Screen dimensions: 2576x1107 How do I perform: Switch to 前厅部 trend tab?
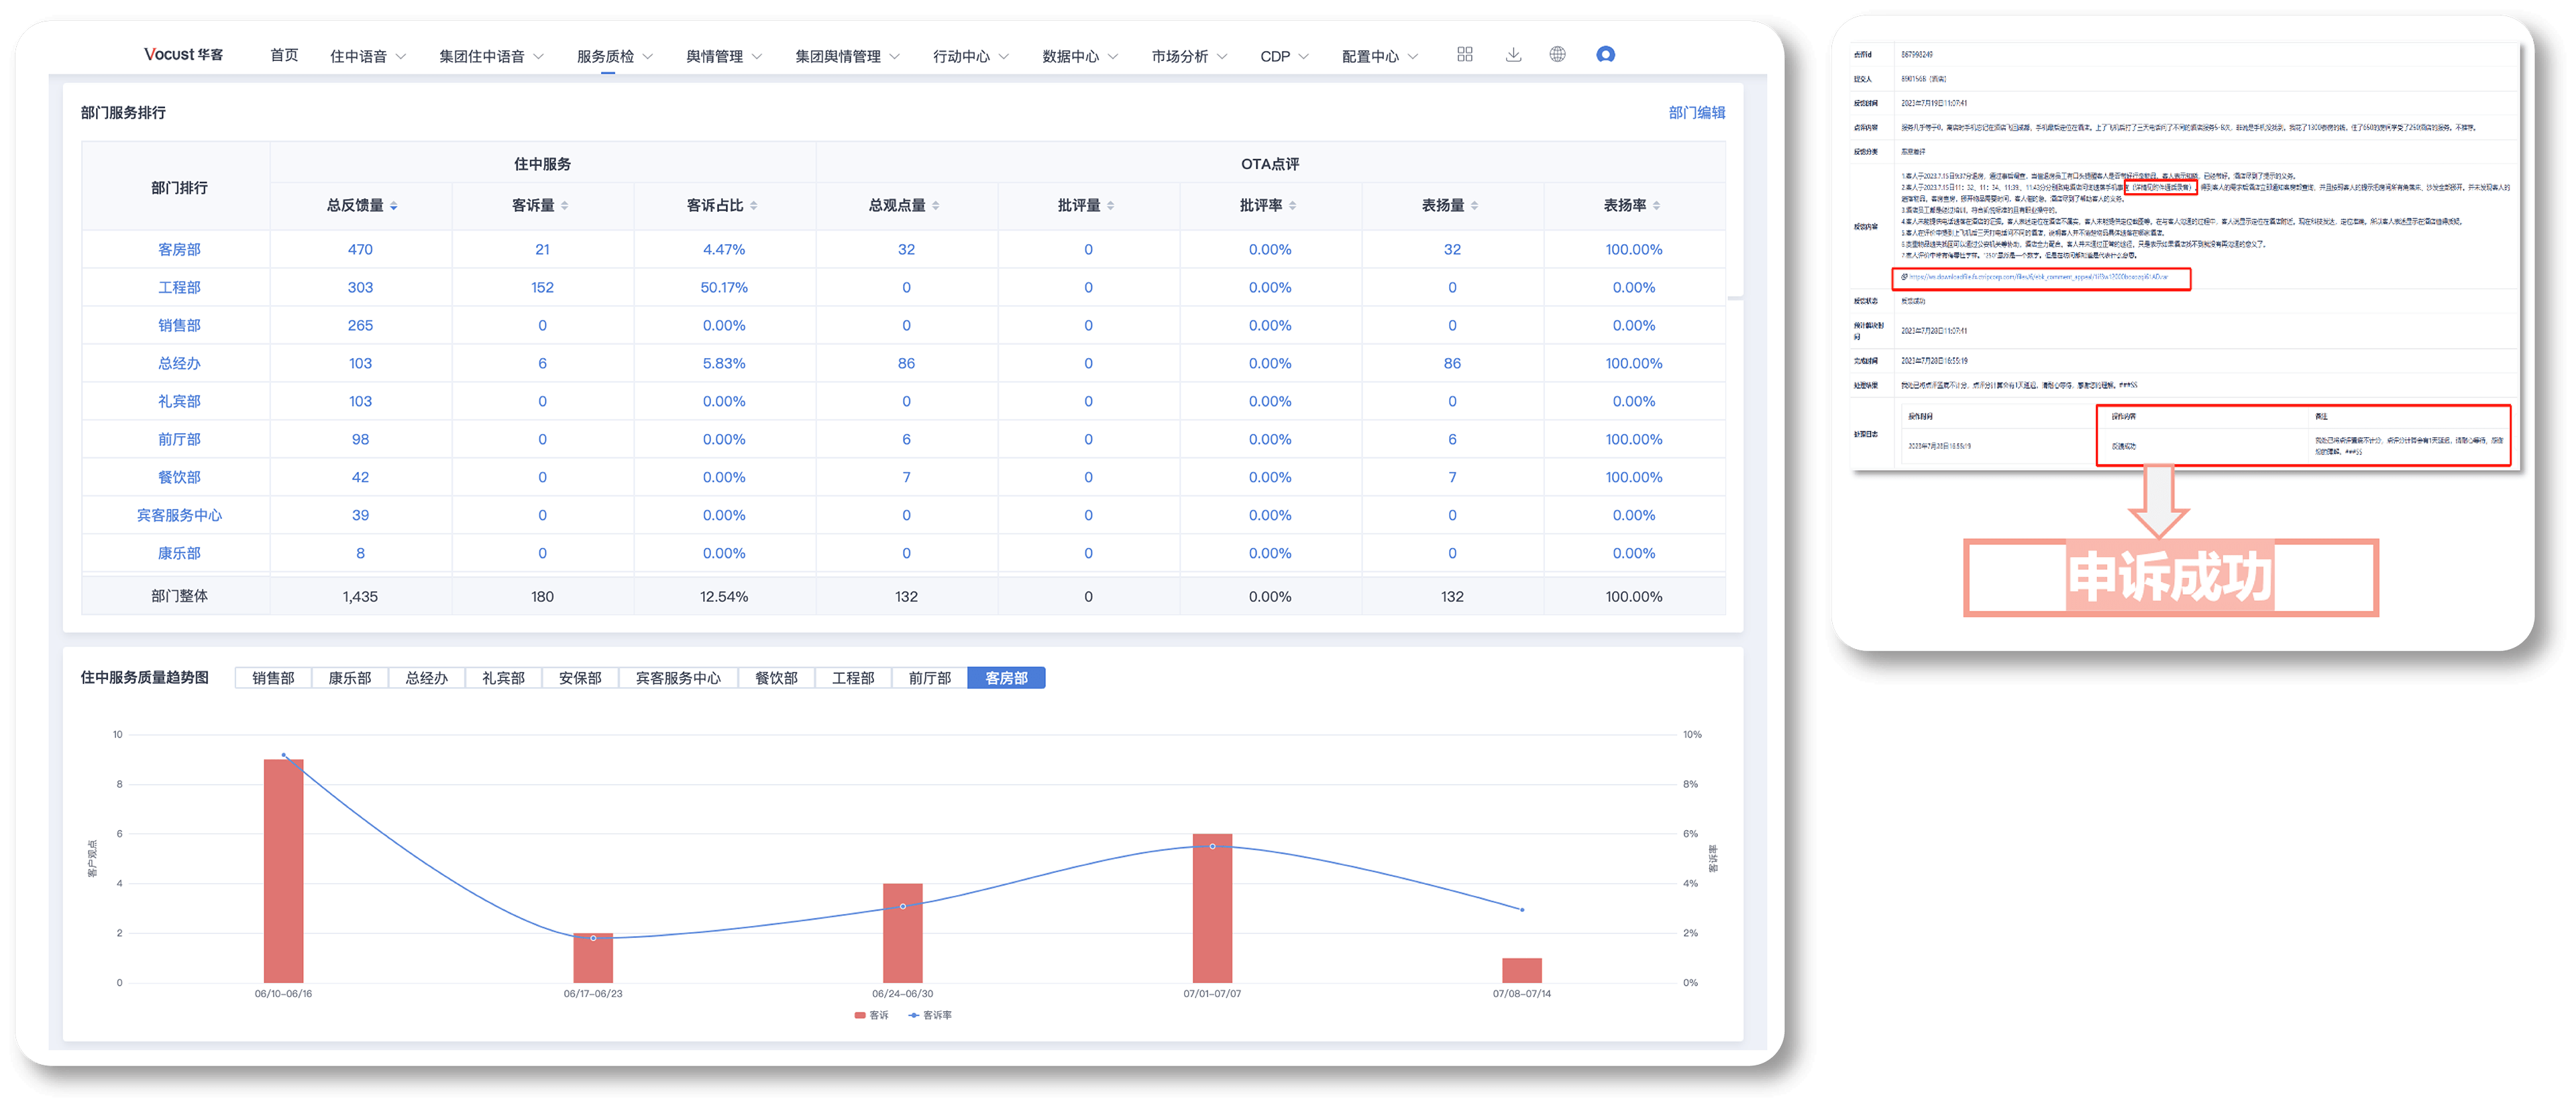click(929, 679)
